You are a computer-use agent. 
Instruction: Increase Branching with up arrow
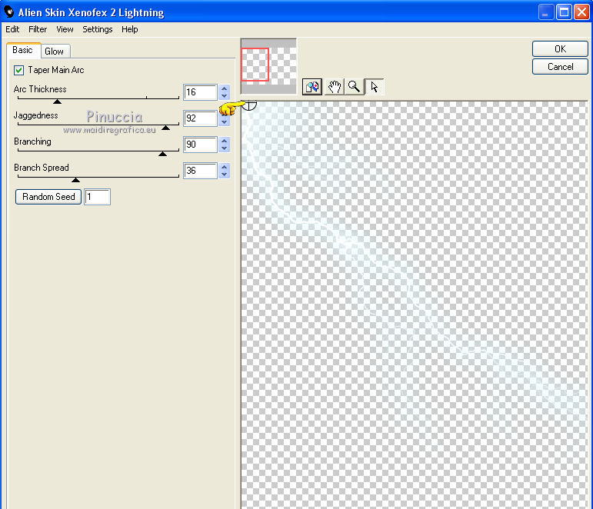click(x=225, y=141)
